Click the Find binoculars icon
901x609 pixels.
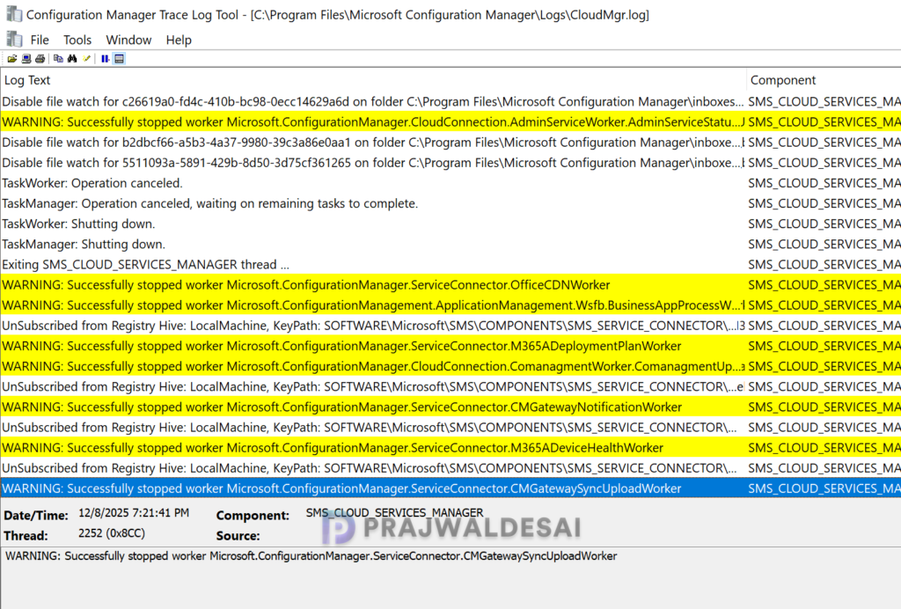coord(72,59)
